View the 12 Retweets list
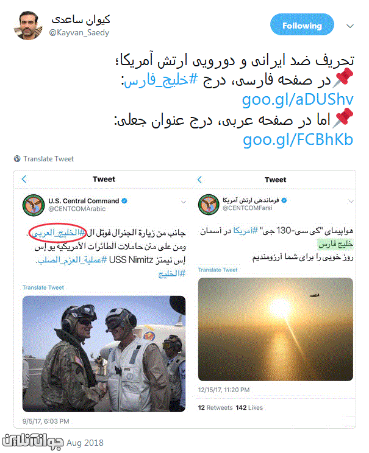This screenshot has width=369, height=453. pyautogui.click(x=215, y=408)
